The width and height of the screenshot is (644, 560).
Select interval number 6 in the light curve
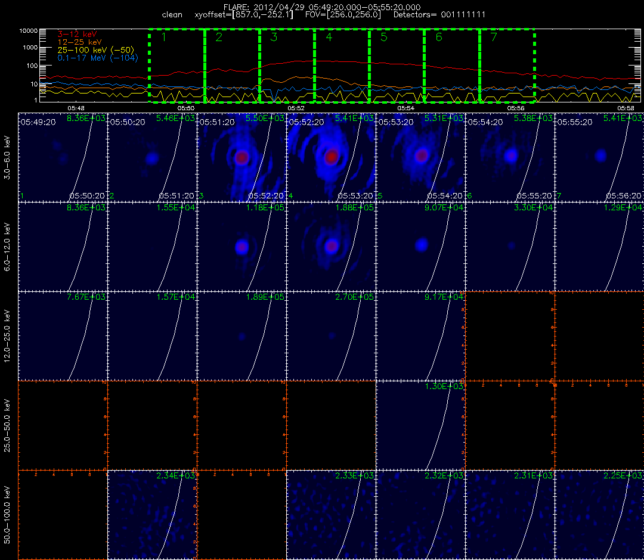click(x=439, y=38)
